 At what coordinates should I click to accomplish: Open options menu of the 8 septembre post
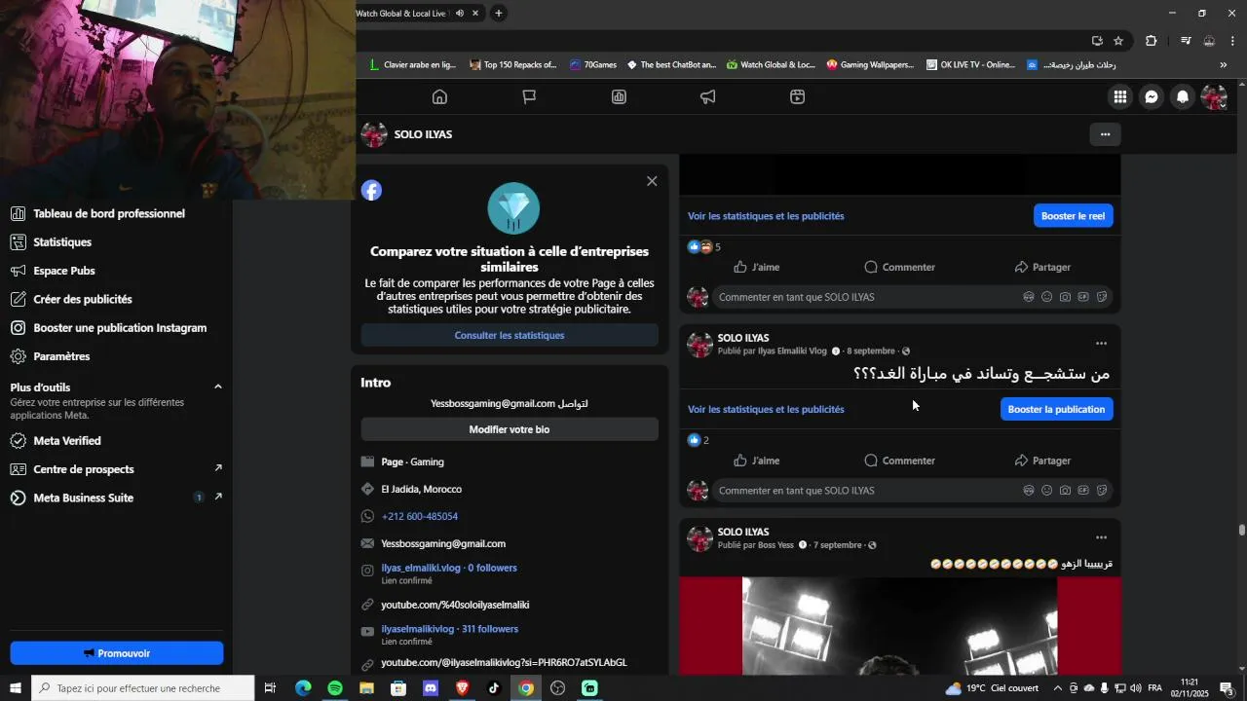click(x=1101, y=344)
